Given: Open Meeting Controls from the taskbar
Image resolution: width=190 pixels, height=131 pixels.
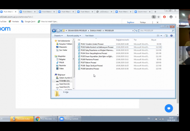Looking at the screenshot, I should pyautogui.click(x=69, y=119).
